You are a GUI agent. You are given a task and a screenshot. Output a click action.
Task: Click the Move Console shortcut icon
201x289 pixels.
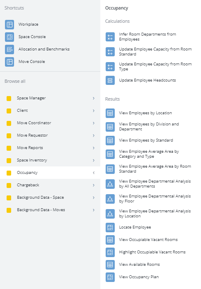coord(9,62)
